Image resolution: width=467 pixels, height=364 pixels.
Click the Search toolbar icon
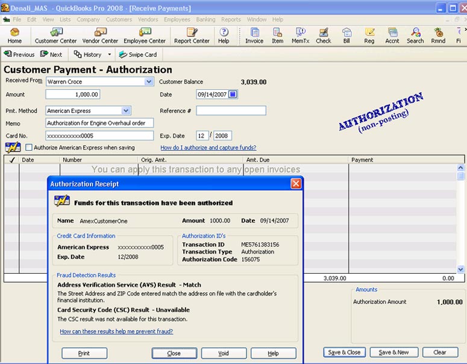pos(415,36)
